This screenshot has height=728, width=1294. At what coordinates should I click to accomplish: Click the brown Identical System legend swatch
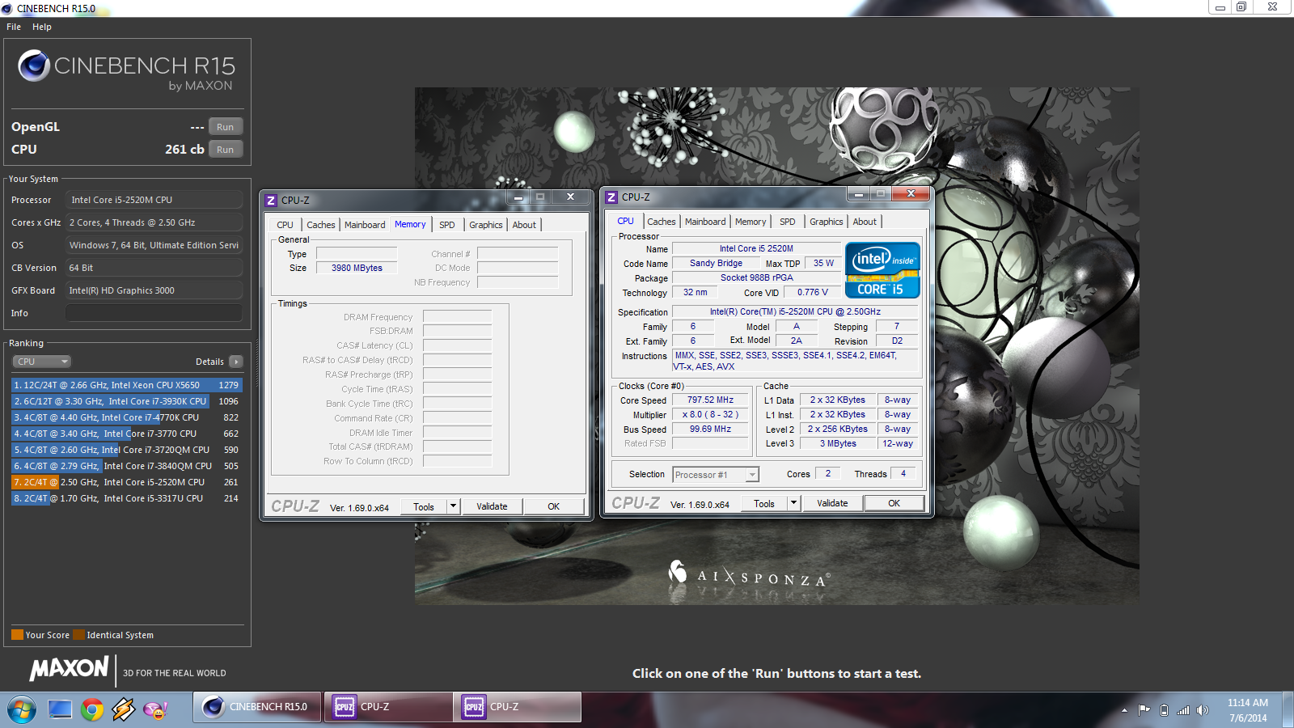79,635
